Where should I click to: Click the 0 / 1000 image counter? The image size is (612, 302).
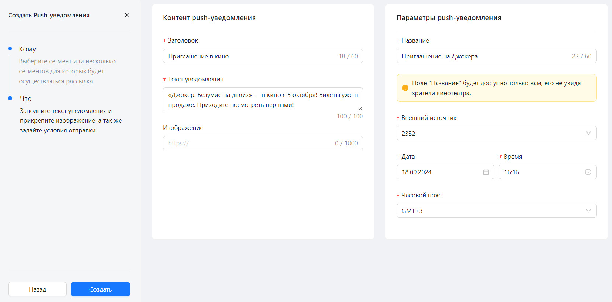click(x=347, y=143)
